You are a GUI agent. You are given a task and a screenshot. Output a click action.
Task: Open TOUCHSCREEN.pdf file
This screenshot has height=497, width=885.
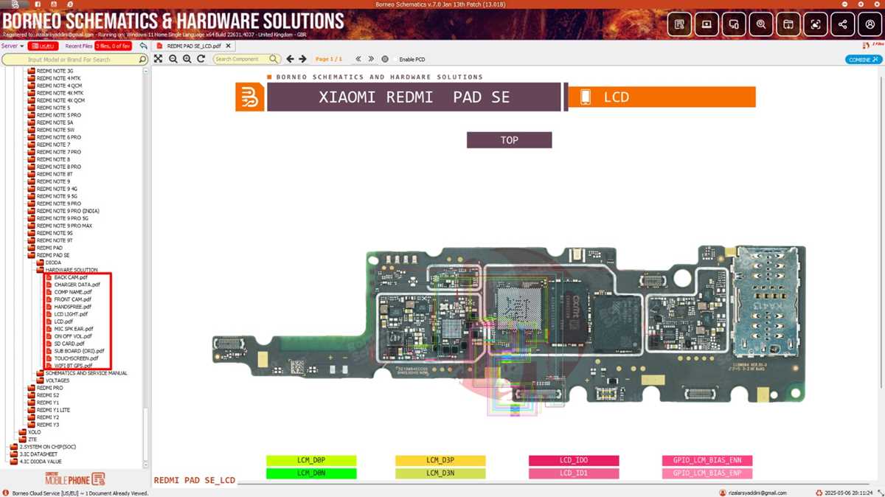point(76,358)
